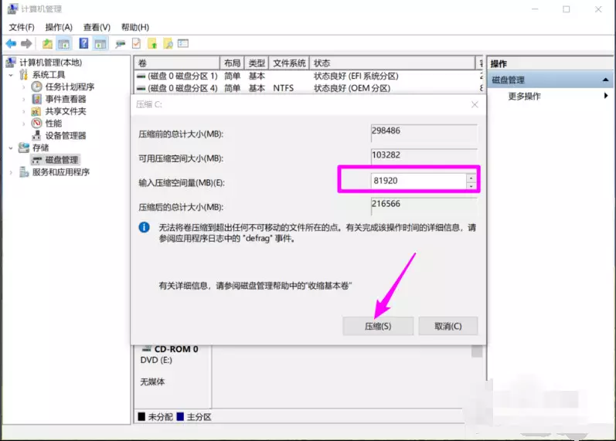Click the Shrink (压缩) button
Image resolution: width=616 pixels, height=441 pixels.
click(x=378, y=326)
